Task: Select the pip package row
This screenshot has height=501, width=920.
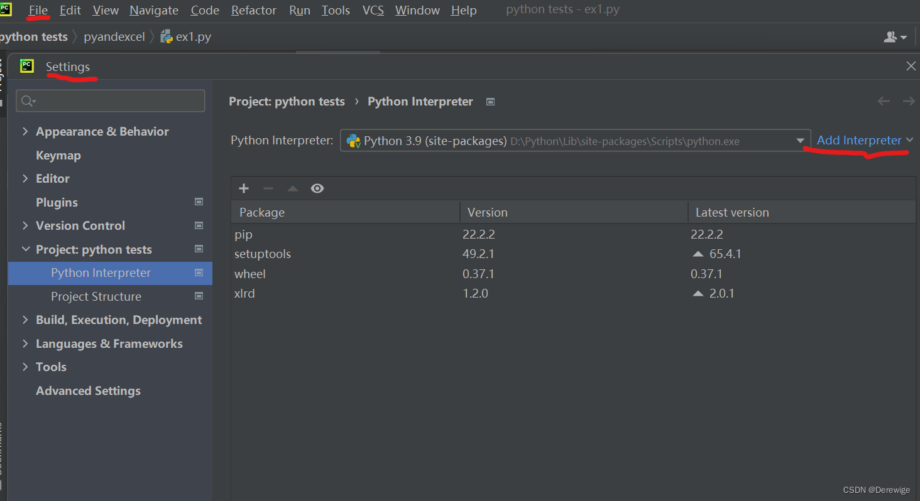Action: point(573,234)
